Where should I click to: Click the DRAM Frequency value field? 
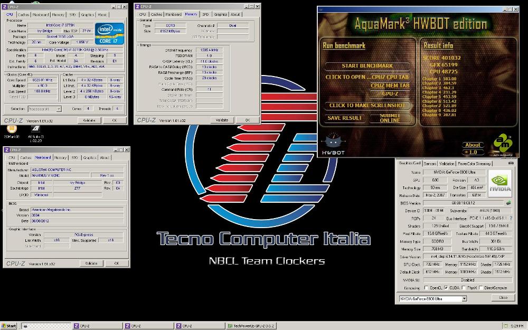[x=209, y=50]
